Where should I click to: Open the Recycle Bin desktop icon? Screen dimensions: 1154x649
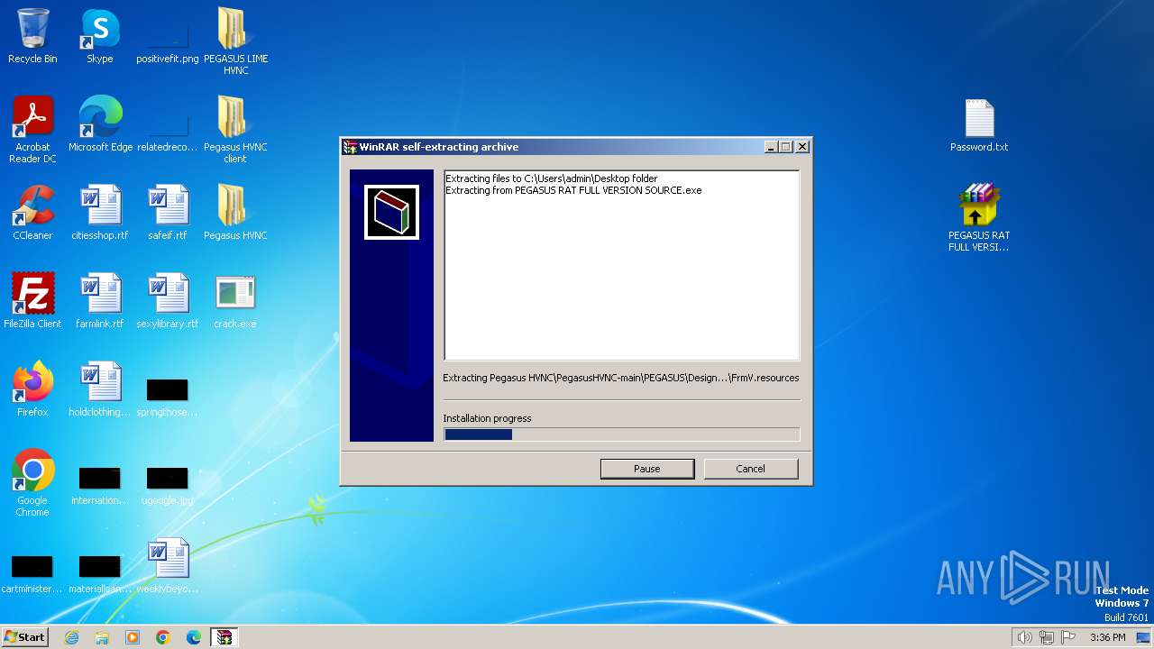(x=32, y=36)
